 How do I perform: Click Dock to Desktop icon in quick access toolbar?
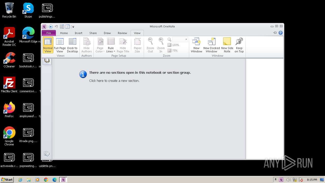point(62,27)
